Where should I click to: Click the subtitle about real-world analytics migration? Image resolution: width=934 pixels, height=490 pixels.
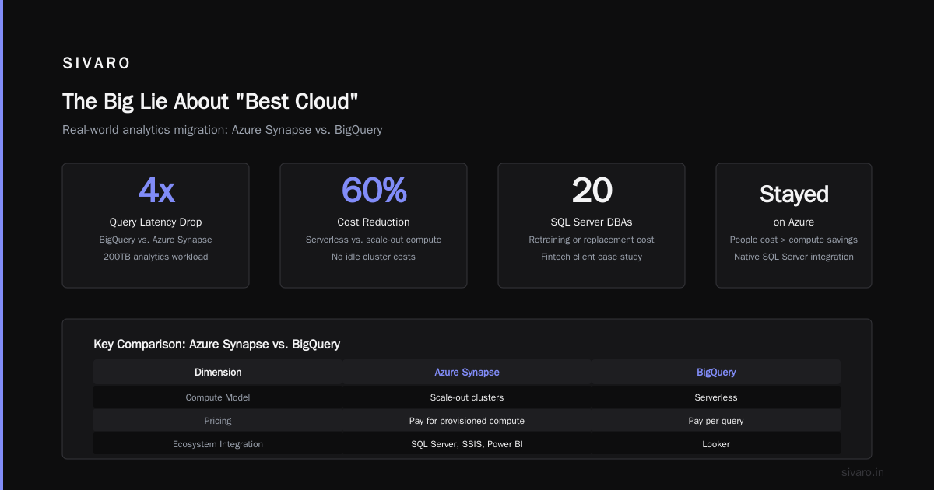(x=223, y=130)
